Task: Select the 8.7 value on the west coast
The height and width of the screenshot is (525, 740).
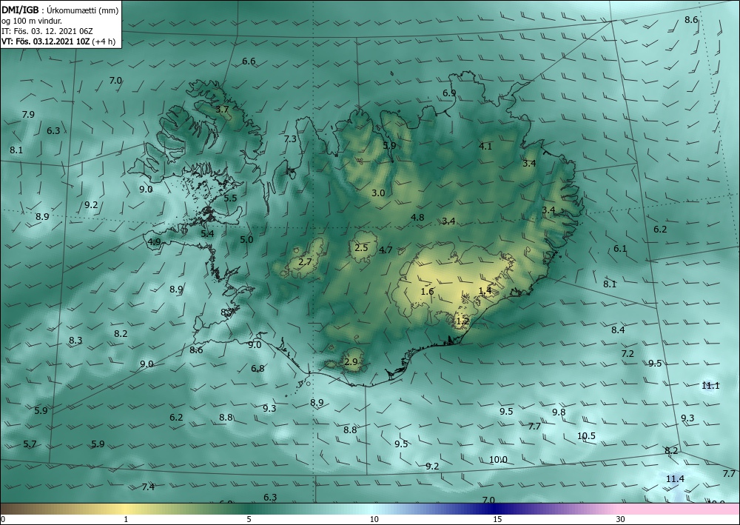Action: pyautogui.click(x=227, y=312)
